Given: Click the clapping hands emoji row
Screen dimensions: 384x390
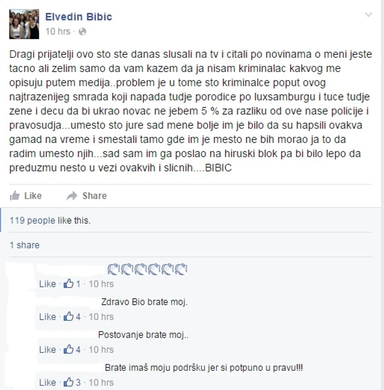Looking at the screenshot, I should tap(147, 269).
